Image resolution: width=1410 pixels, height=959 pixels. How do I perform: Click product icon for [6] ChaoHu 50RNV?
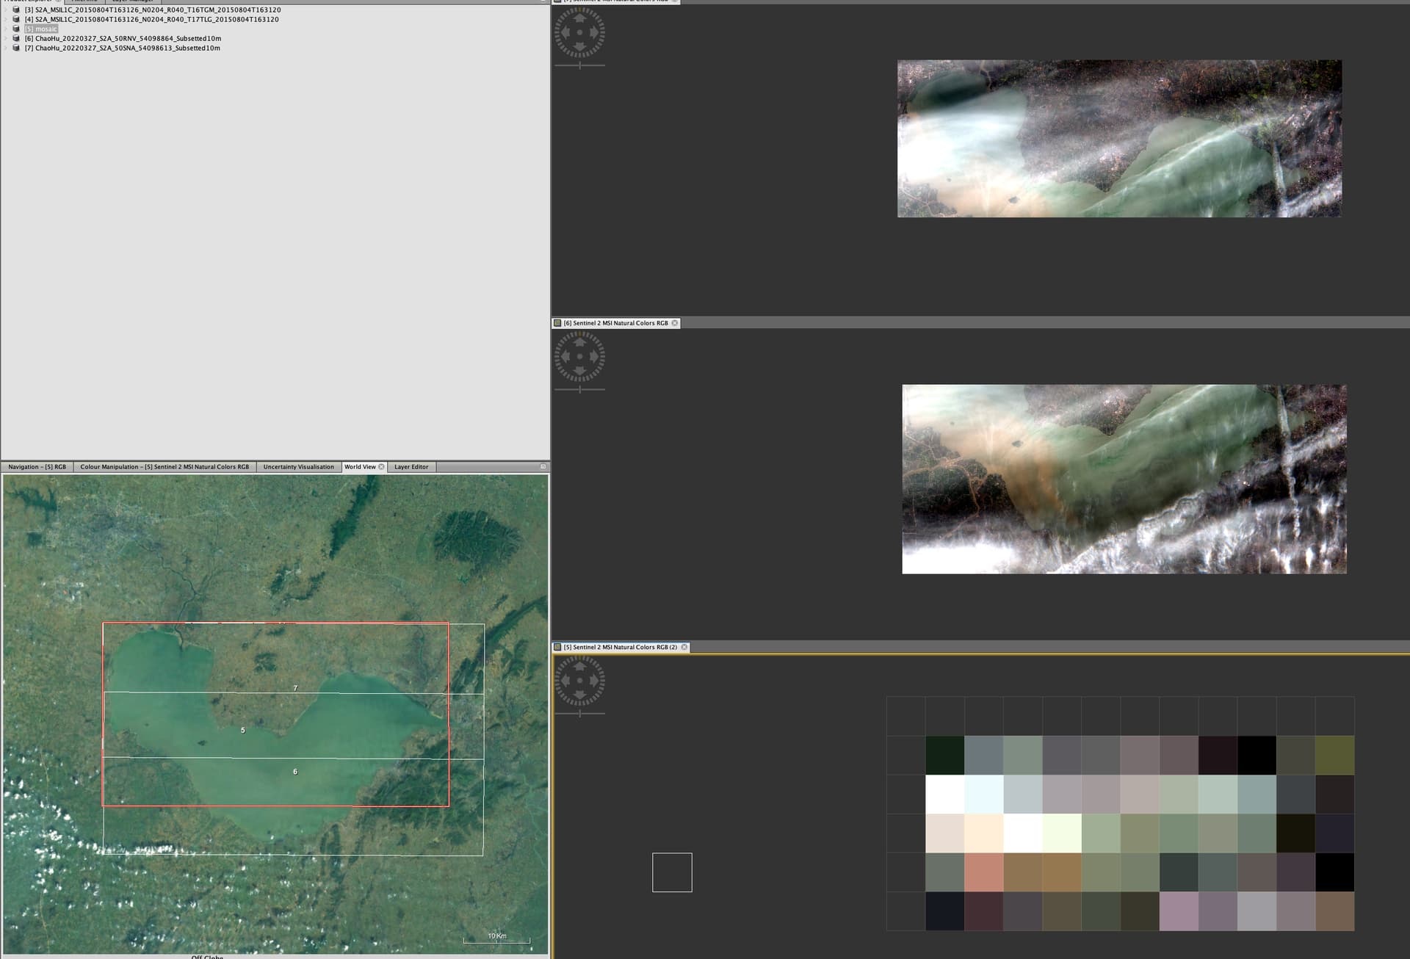[x=16, y=38]
